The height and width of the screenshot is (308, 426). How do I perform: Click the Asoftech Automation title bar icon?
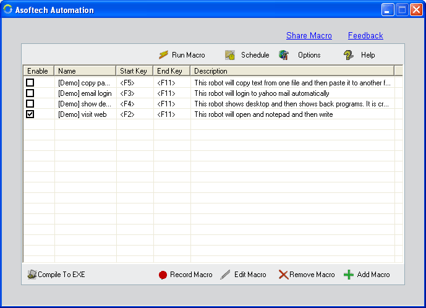pyautogui.click(x=8, y=10)
